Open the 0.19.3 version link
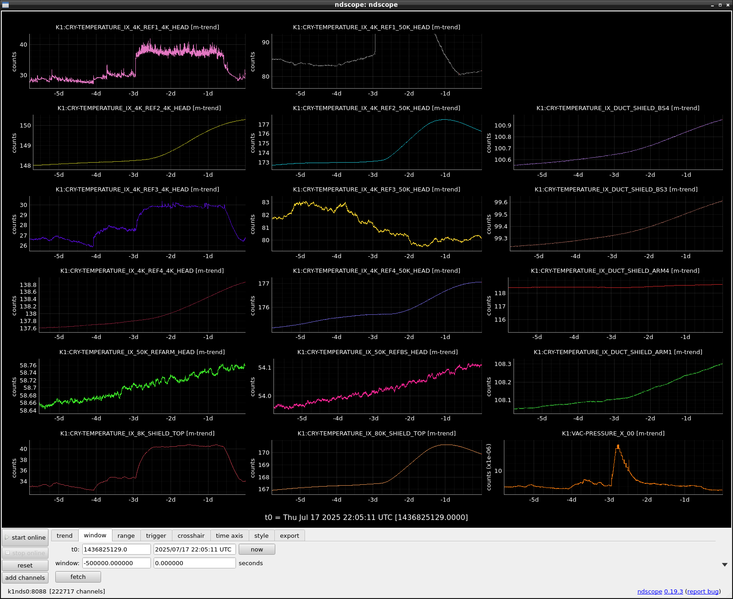733x599 pixels. [674, 591]
